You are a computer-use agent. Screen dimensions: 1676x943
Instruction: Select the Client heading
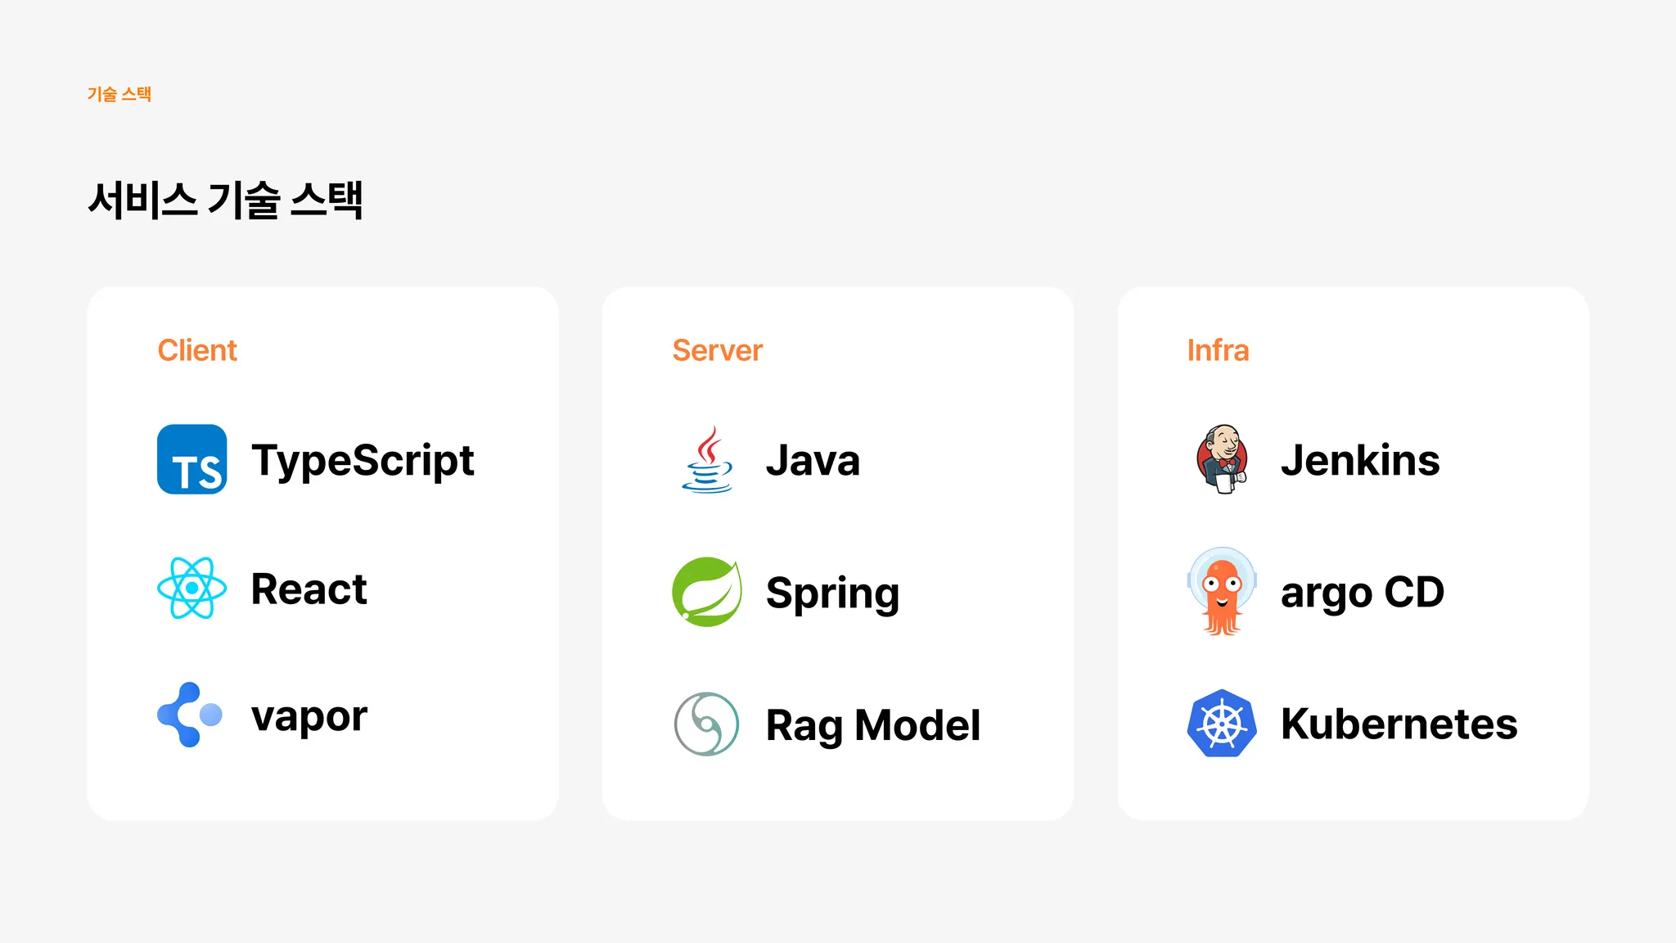pyautogui.click(x=197, y=350)
